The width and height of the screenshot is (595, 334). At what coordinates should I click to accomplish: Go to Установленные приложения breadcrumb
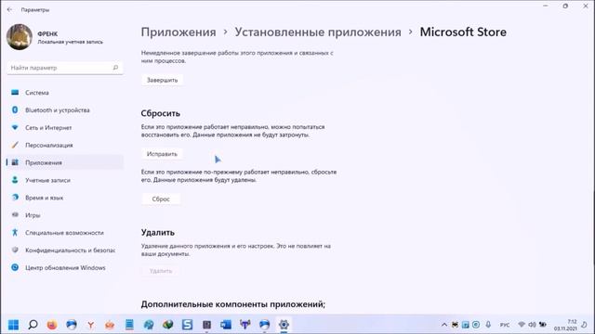(318, 32)
